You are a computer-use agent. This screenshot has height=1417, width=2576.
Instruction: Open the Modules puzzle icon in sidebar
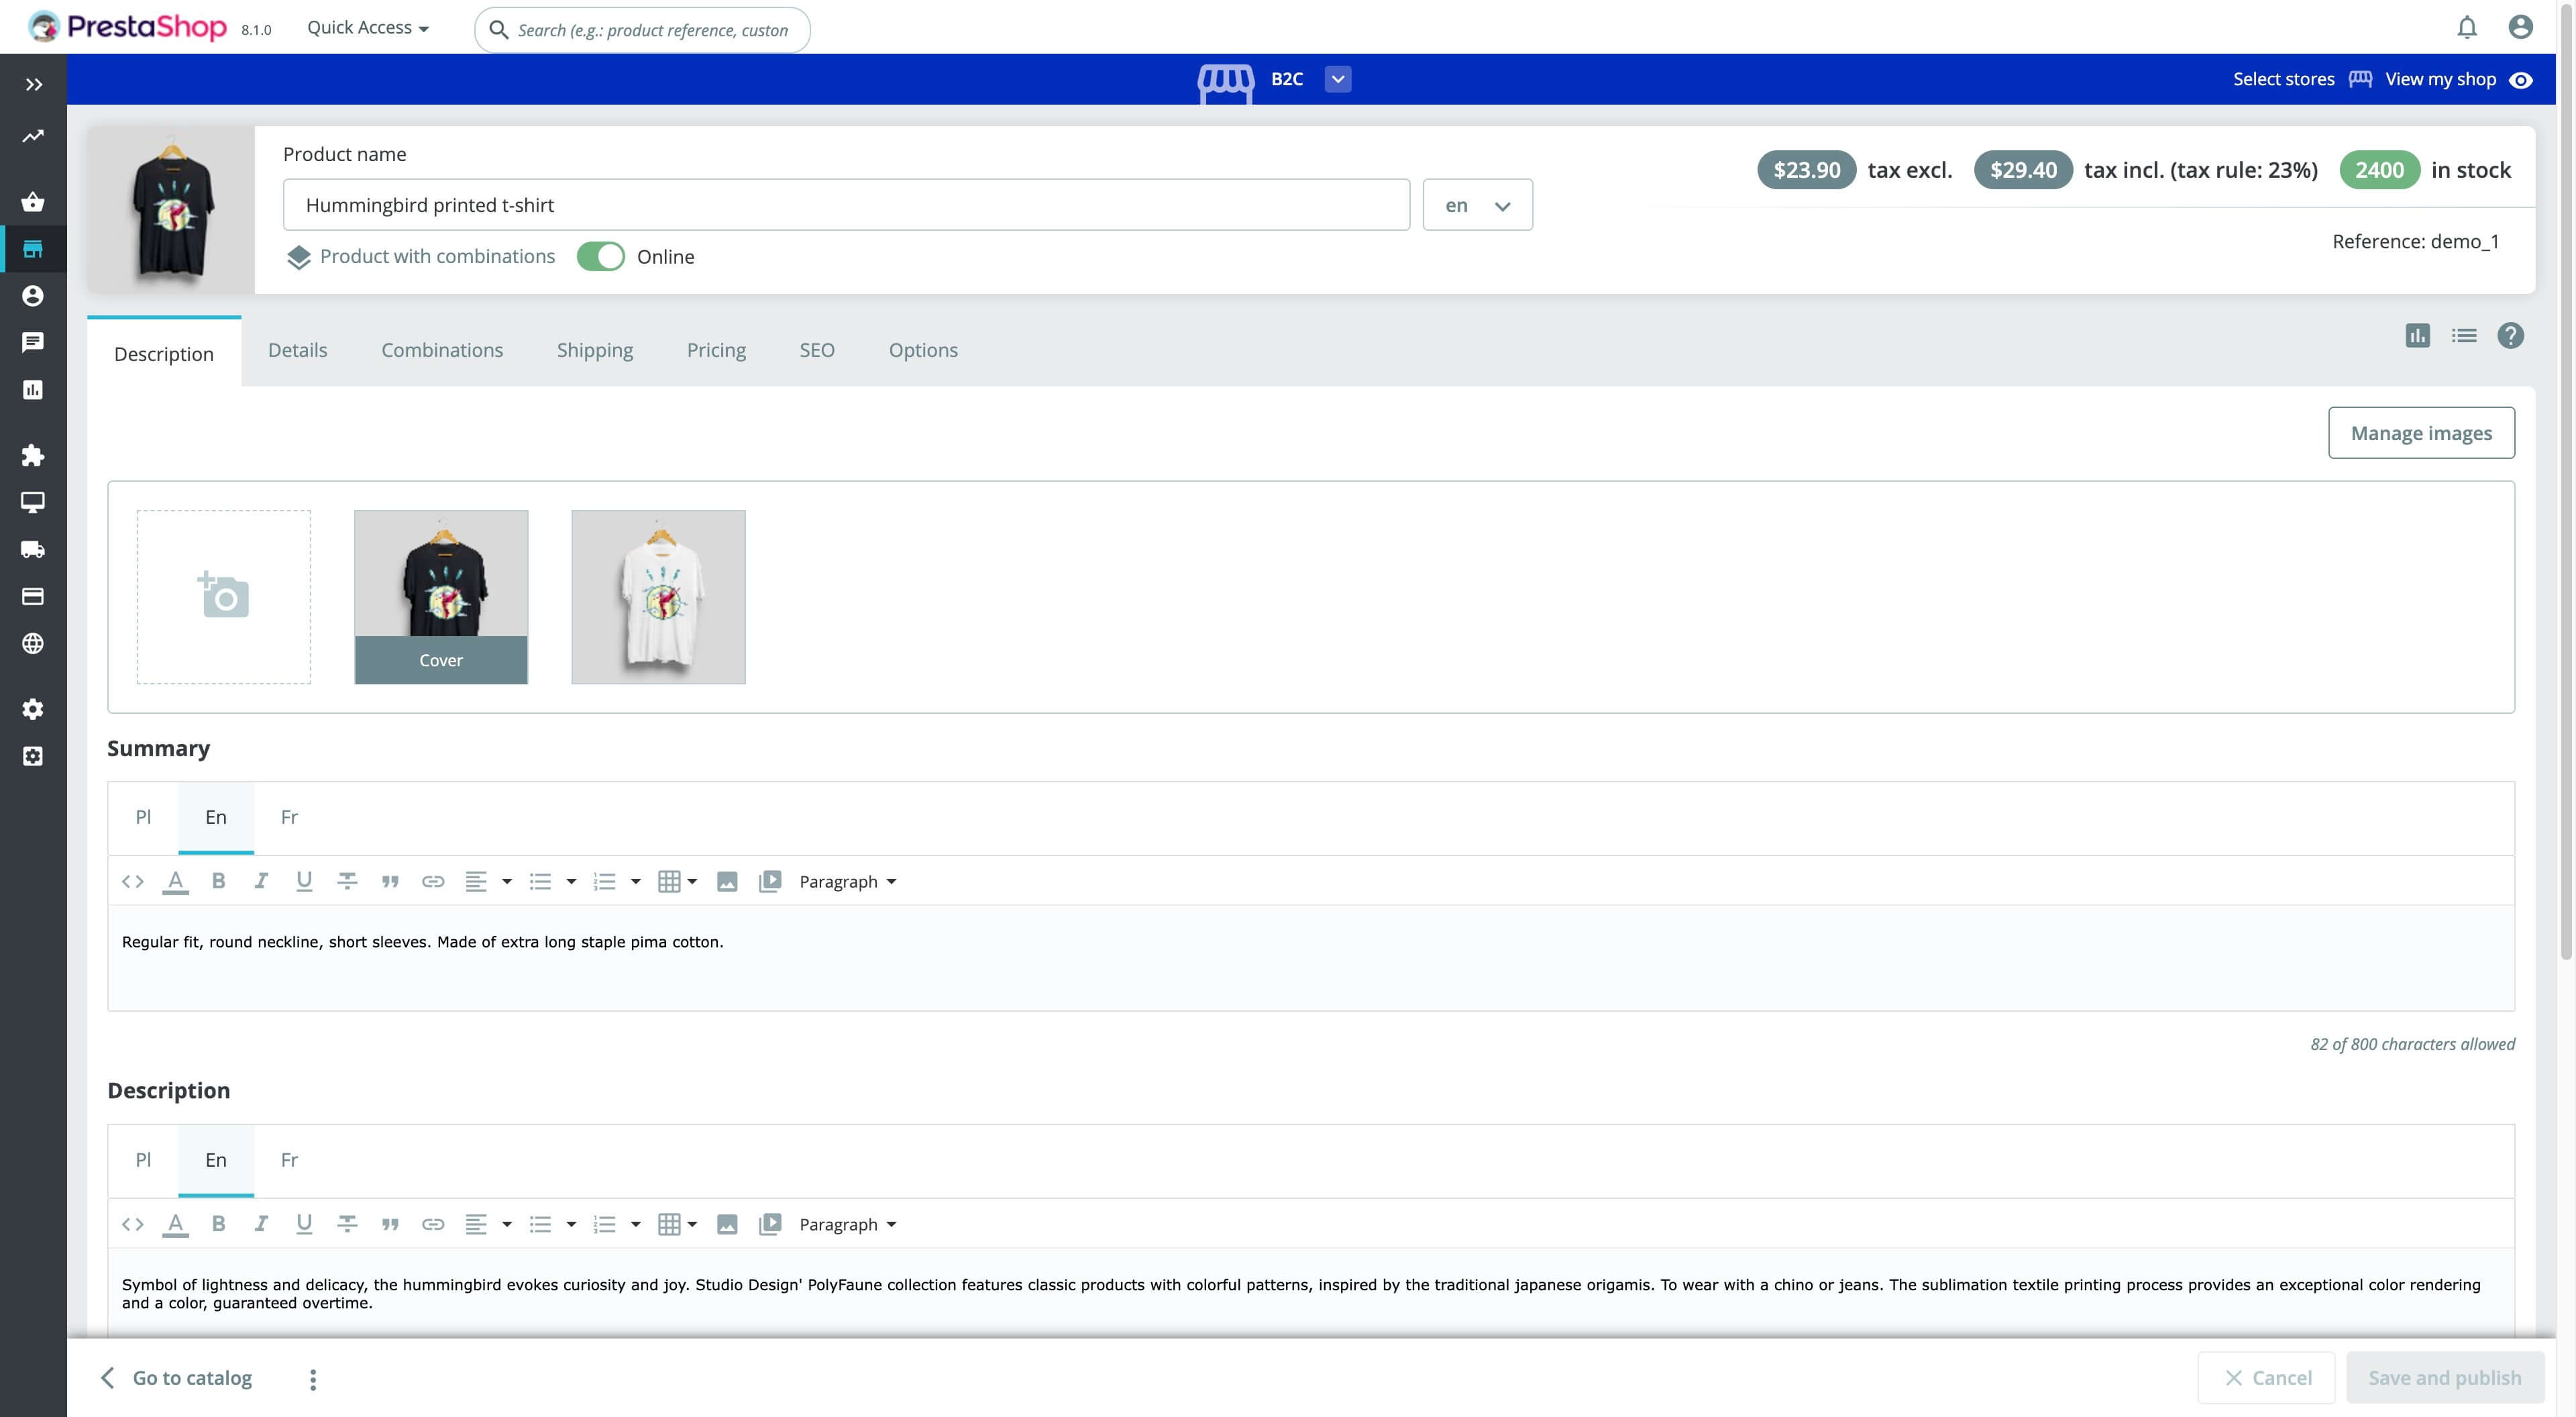tap(33, 455)
